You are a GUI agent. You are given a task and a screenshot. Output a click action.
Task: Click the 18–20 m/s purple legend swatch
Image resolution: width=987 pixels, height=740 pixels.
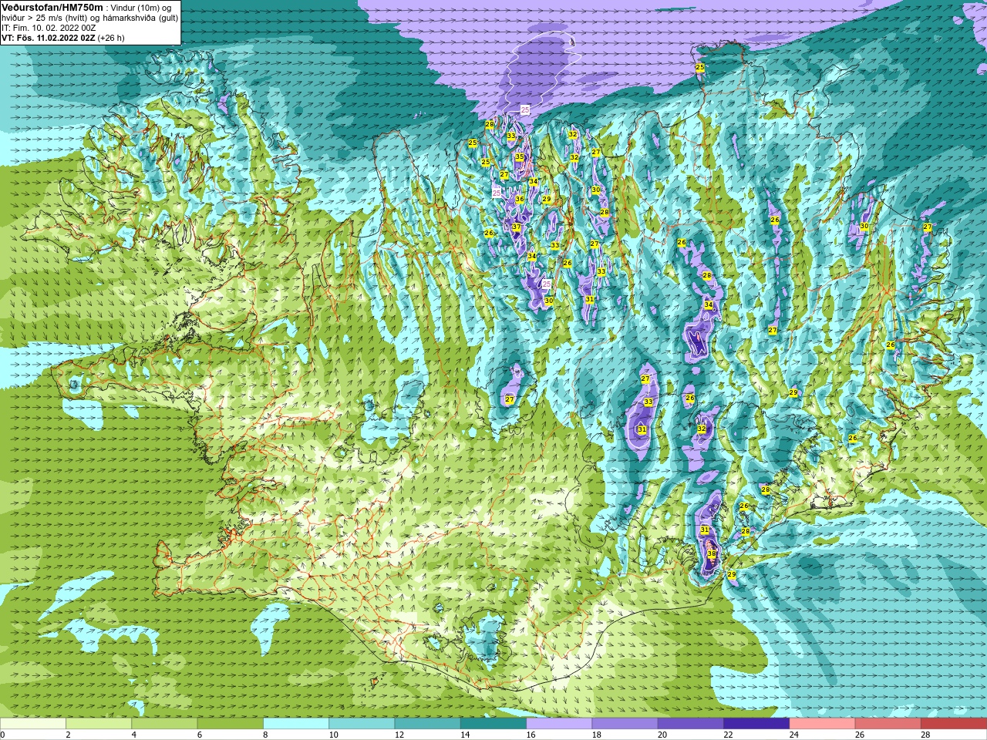click(x=625, y=724)
